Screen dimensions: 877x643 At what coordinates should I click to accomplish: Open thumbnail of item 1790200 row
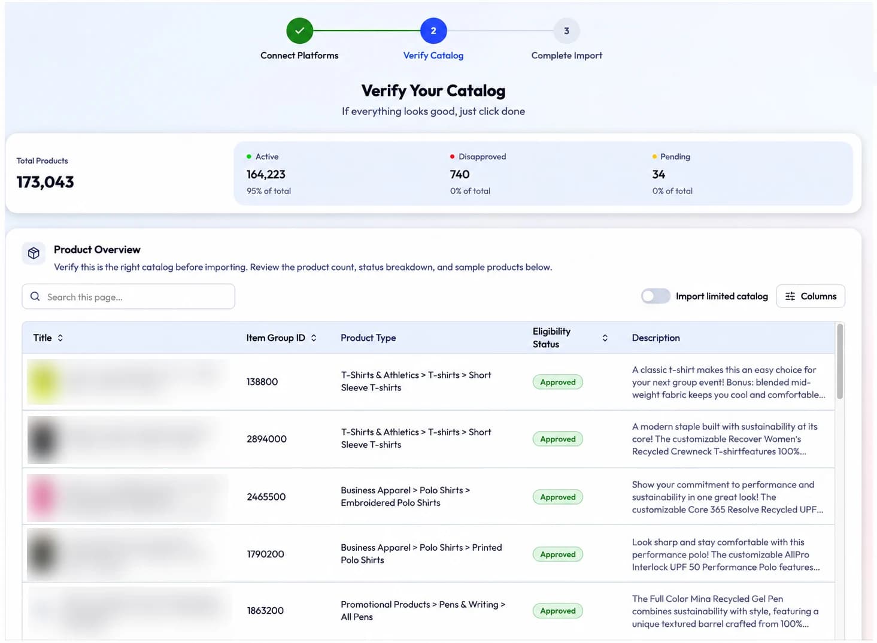tap(44, 554)
